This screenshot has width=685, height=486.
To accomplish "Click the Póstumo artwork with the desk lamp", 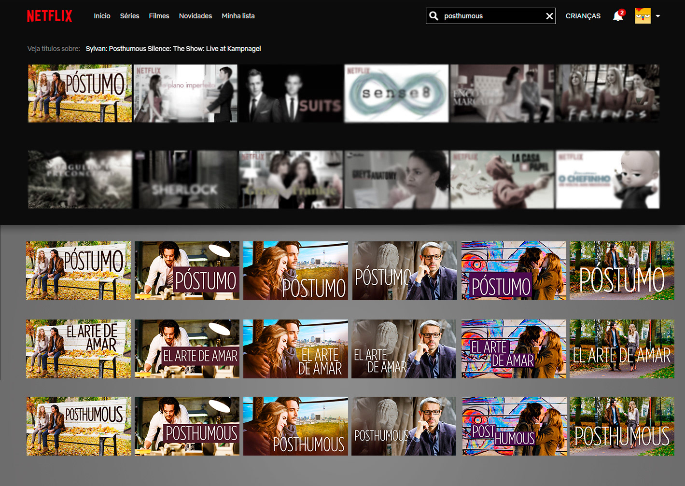I will [x=187, y=271].
